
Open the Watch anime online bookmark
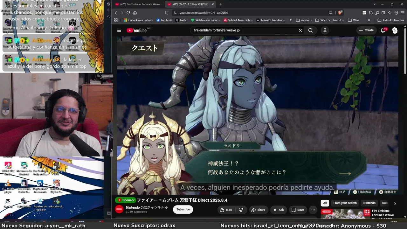click(x=205, y=20)
